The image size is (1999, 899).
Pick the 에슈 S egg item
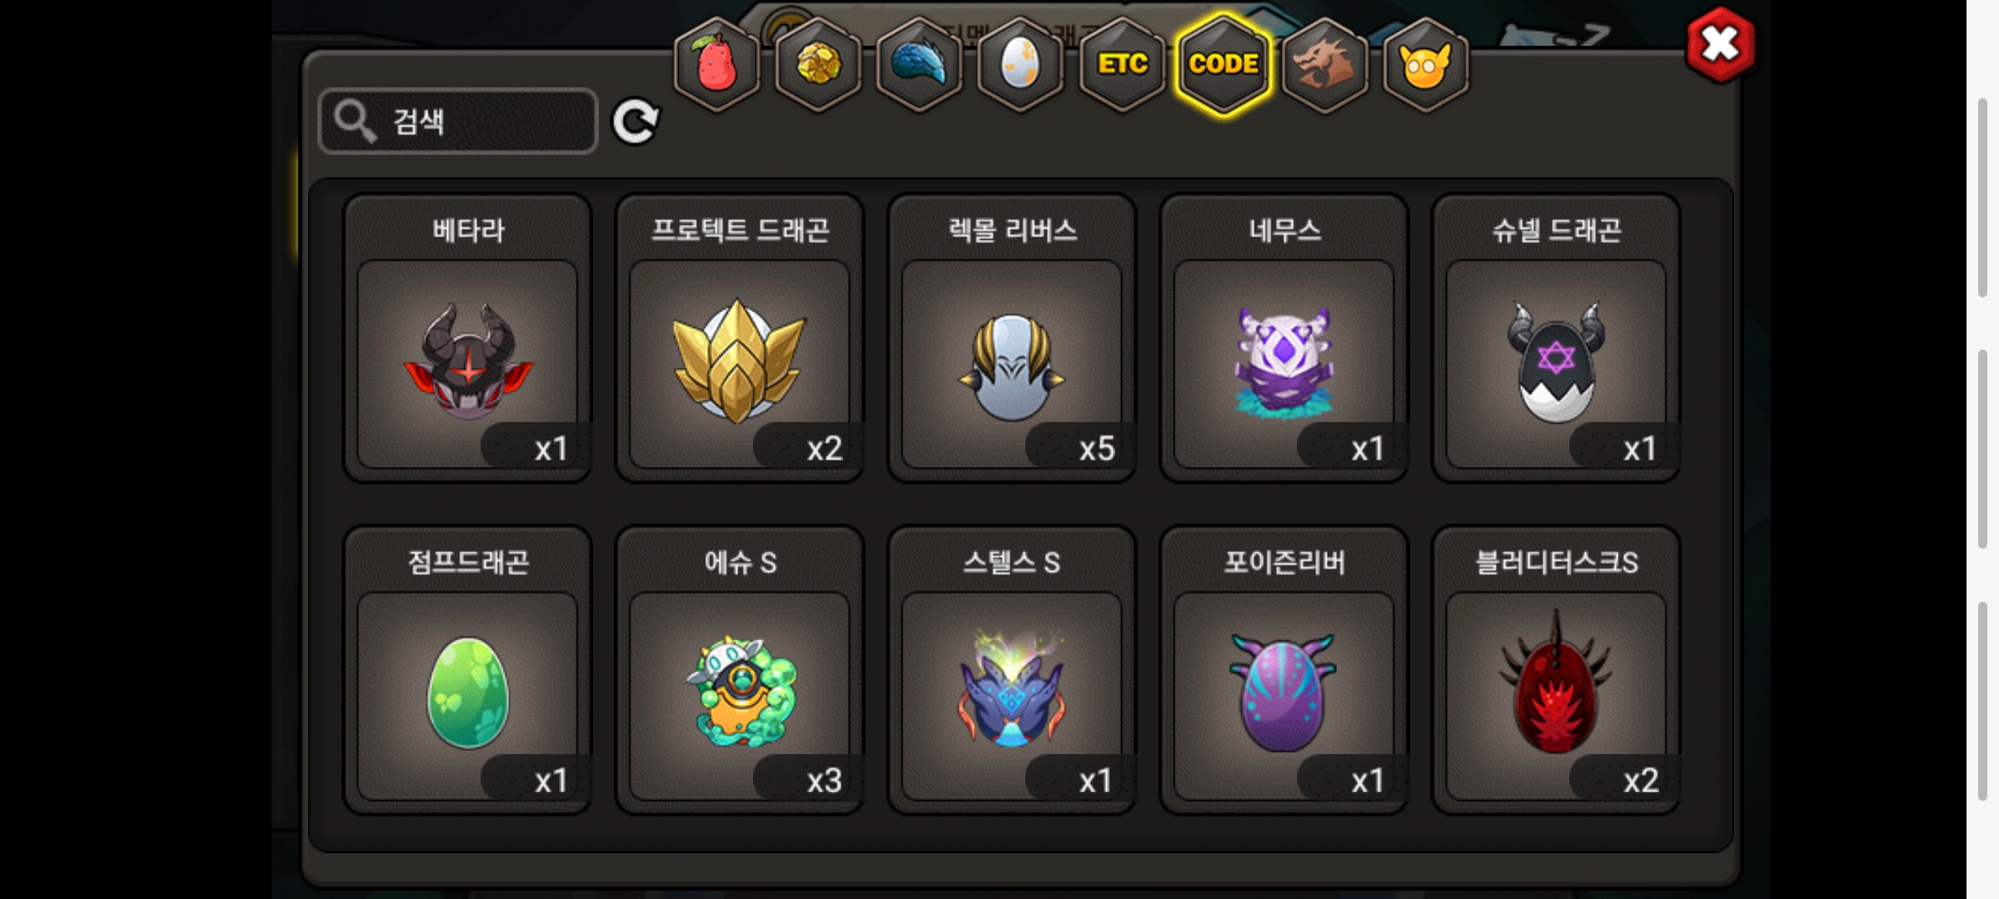click(x=740, y=670)
